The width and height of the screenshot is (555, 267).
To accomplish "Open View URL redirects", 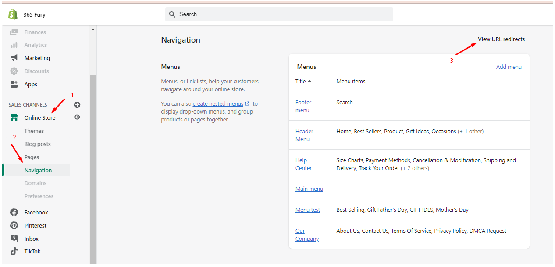I will coord(501,39).
